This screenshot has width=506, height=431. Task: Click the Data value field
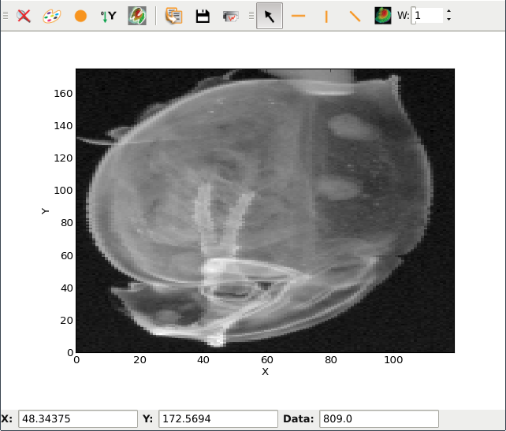point(378,419)
